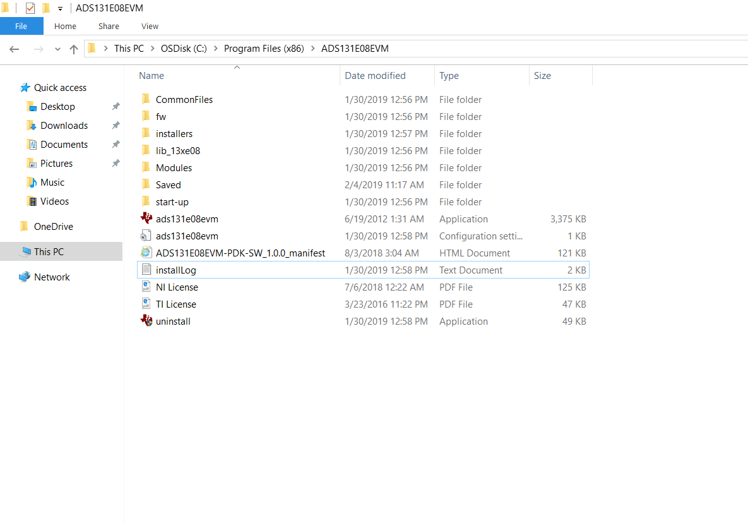Click the ADS131E08EVM-PDK-SW_1.0.0_manifest file name
748x523 pixels.
point(240,253)
